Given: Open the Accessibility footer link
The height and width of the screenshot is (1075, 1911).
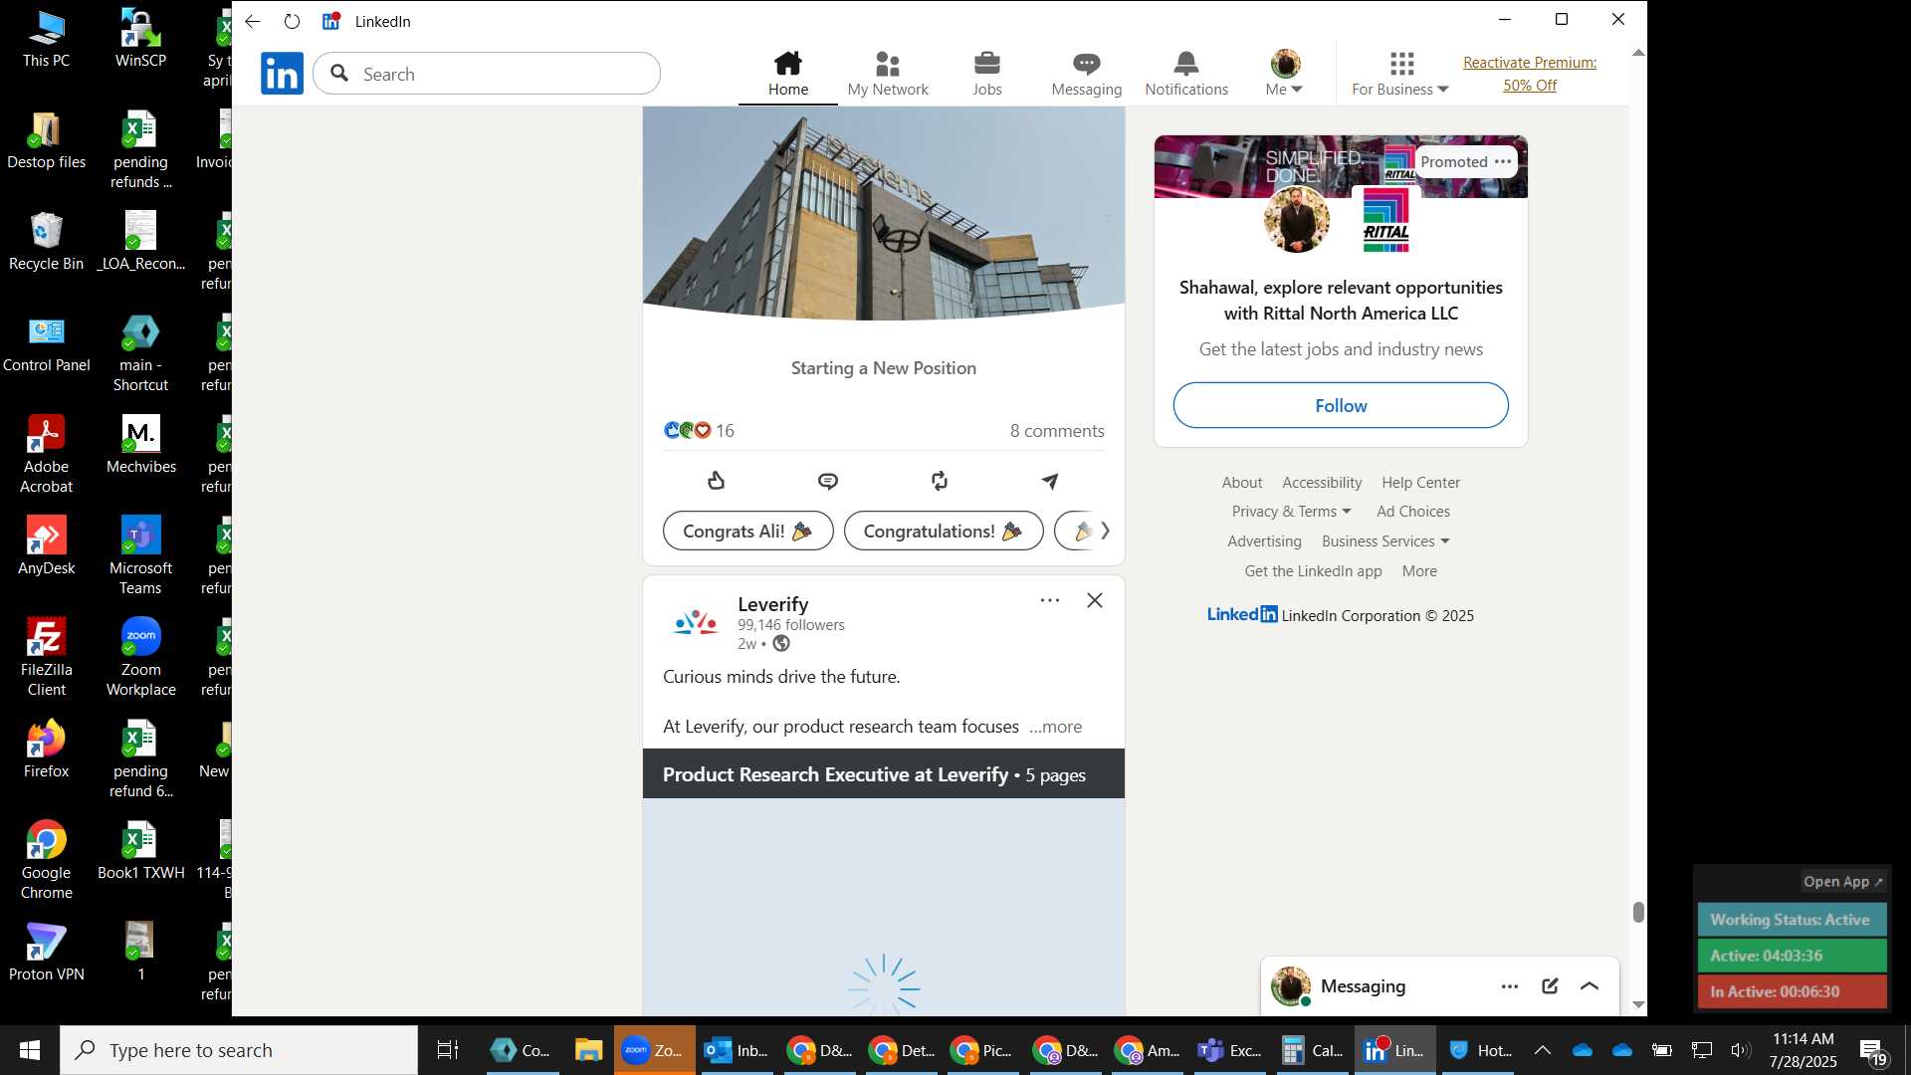Looking at the screenshot, I should pyautogui.click(x=1322, y=483).
